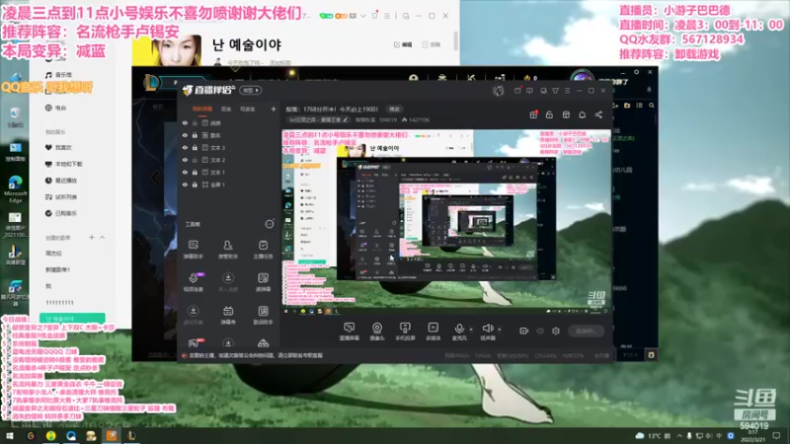790x444 pixels.
Task: Open the 视频连麦 tool with purple badge
Action: coord(193,282)
